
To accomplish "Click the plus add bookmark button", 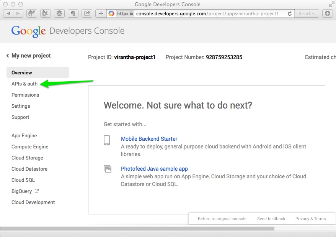I will (x=101, y=13).
